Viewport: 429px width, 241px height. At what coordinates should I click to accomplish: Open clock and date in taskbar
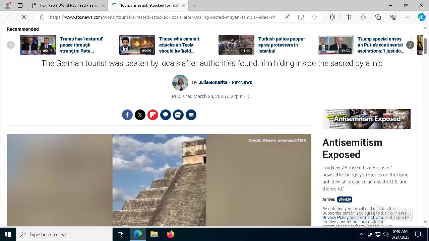pos(401,234)
